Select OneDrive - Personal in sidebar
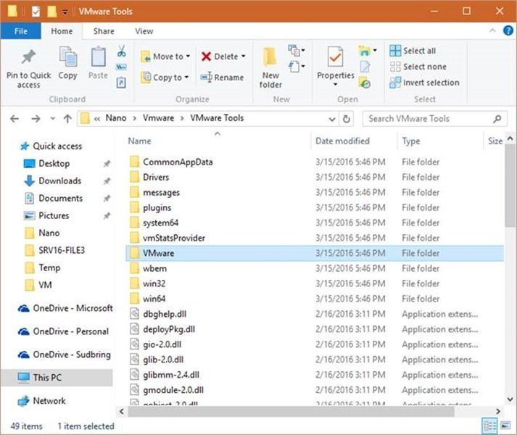 point(70,331)
